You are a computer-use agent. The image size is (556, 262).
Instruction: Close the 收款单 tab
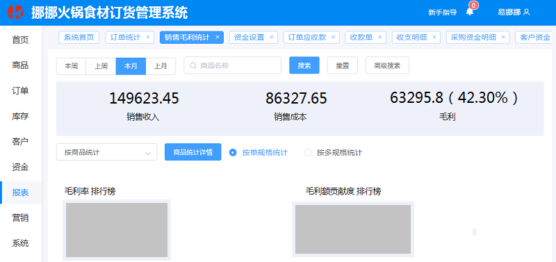coord(379,37)
